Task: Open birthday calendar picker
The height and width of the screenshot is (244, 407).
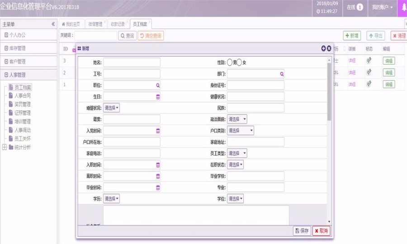Action: (158, 97)
